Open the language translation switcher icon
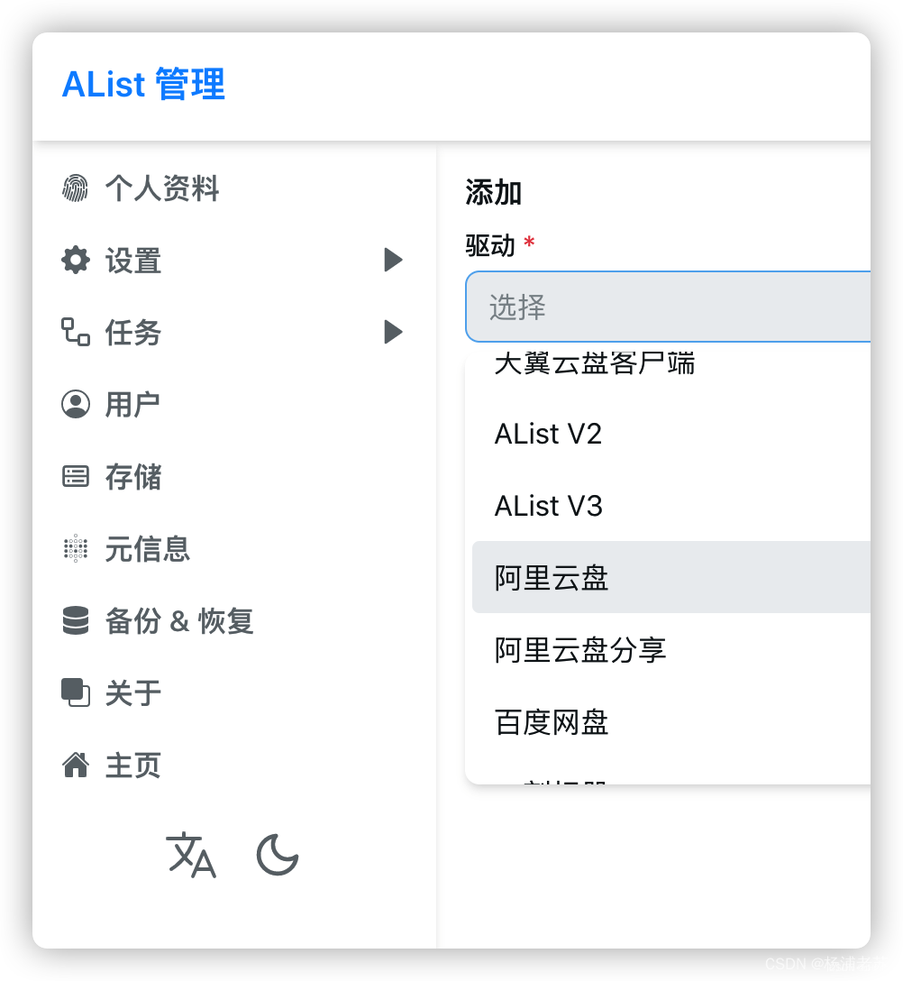Viewport: 903px width, 981px height. click(x=191, y=855)
